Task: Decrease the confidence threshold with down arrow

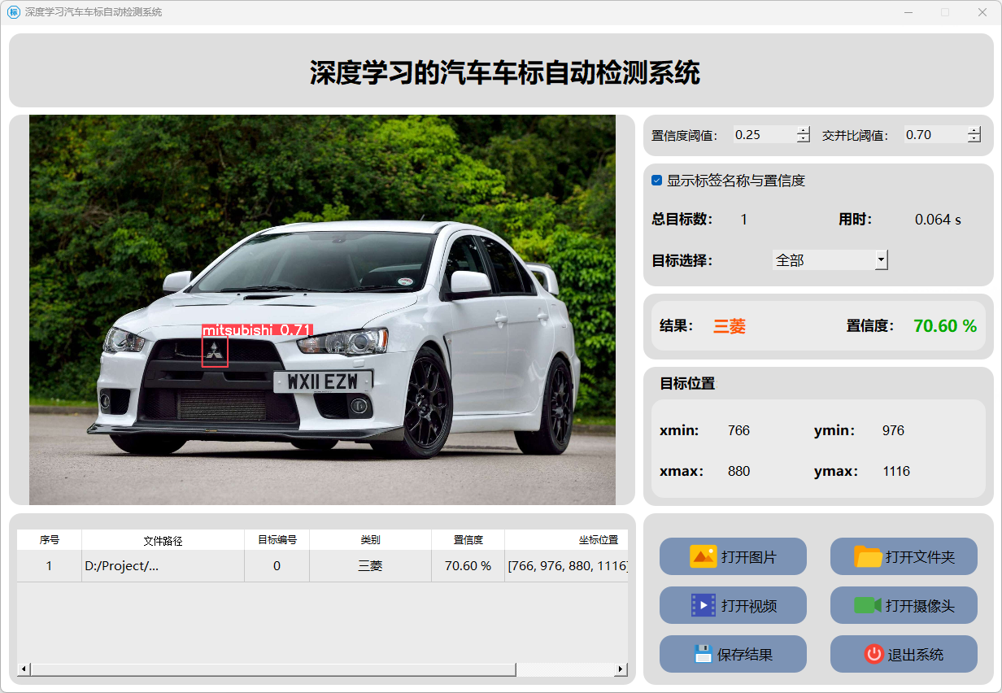Action: coord(804,139)
